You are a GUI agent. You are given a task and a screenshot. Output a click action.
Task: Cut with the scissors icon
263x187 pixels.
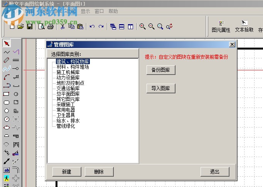(x=62, y=26)
